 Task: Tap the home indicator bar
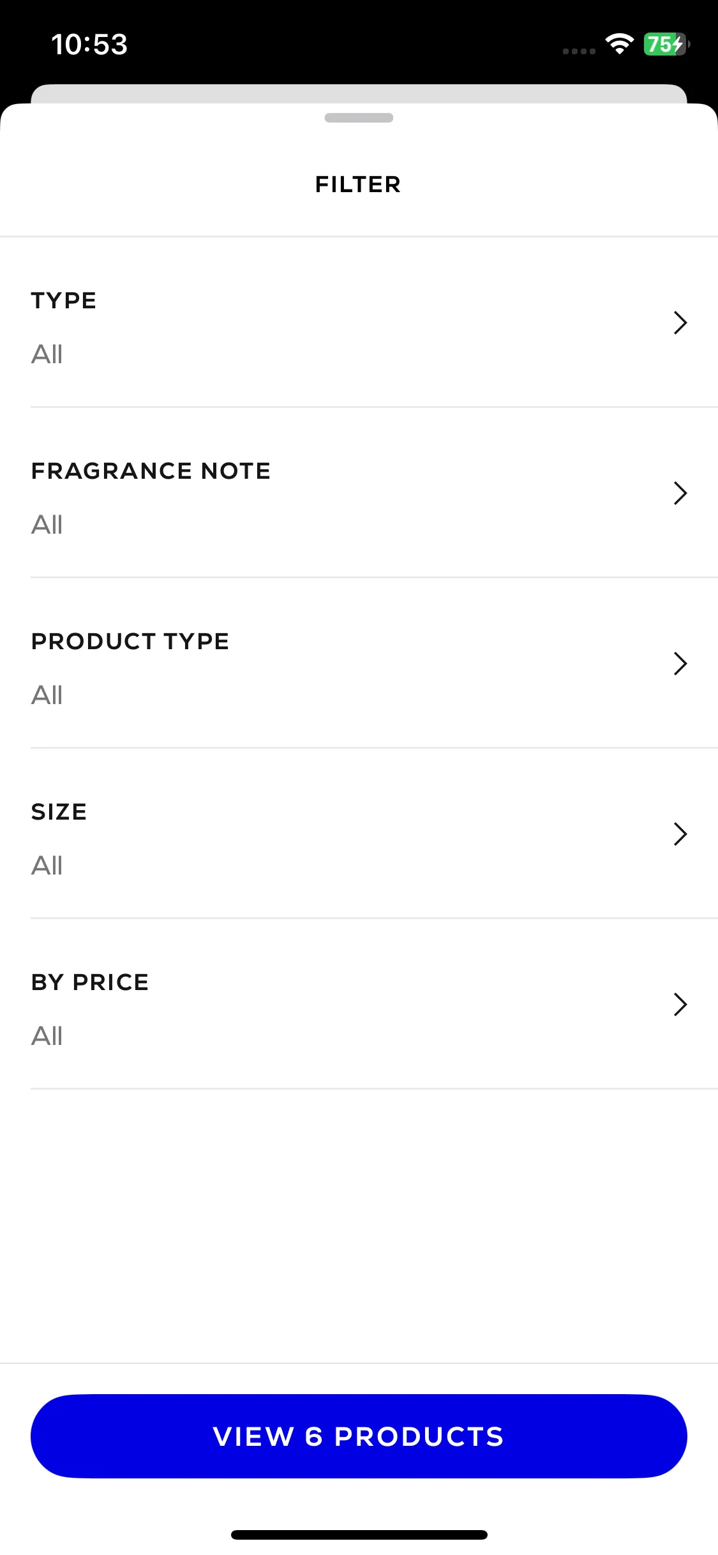359,1535
